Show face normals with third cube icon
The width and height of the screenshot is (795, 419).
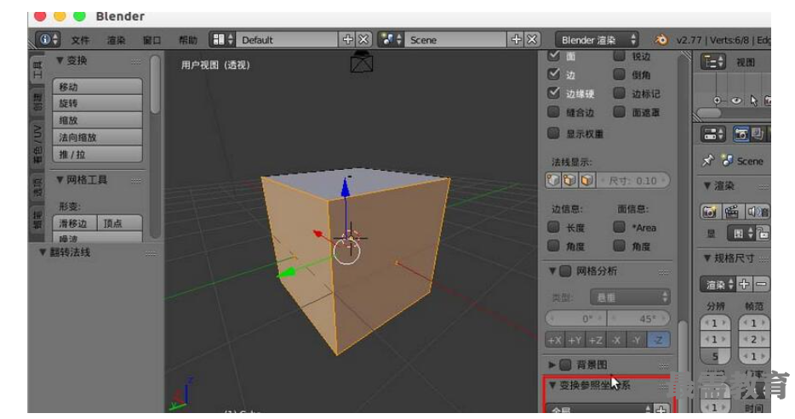click(x=586, y=180)
